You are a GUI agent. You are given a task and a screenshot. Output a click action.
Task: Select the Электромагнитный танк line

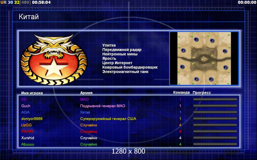tap(125, 72)
